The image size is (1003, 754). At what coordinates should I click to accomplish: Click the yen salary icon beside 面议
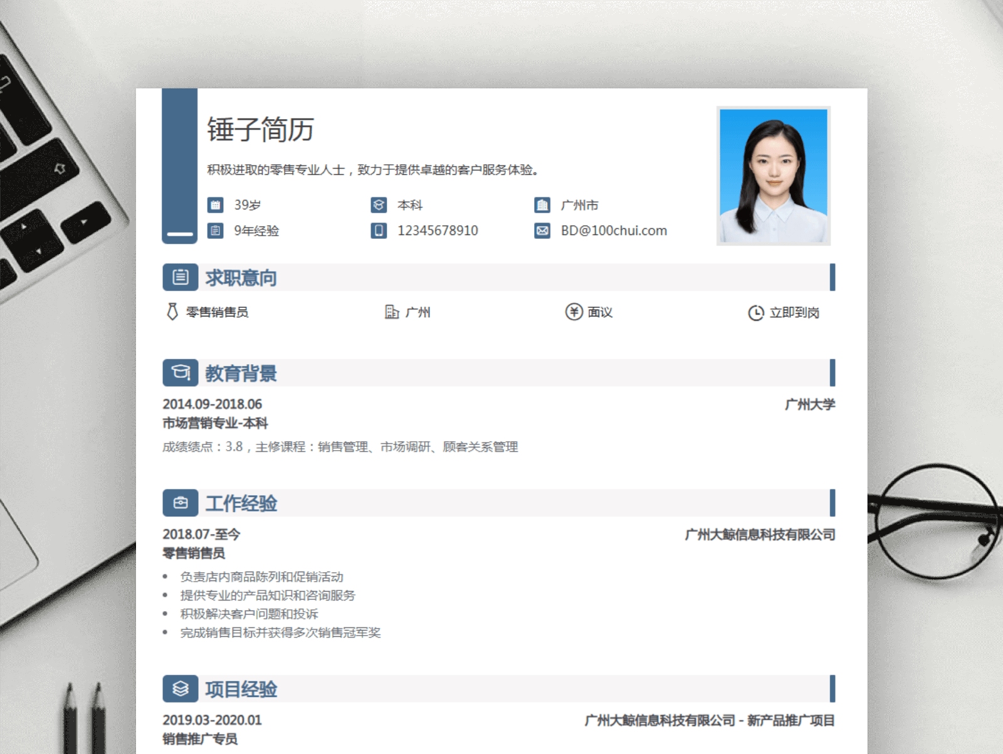pos(574,312)
